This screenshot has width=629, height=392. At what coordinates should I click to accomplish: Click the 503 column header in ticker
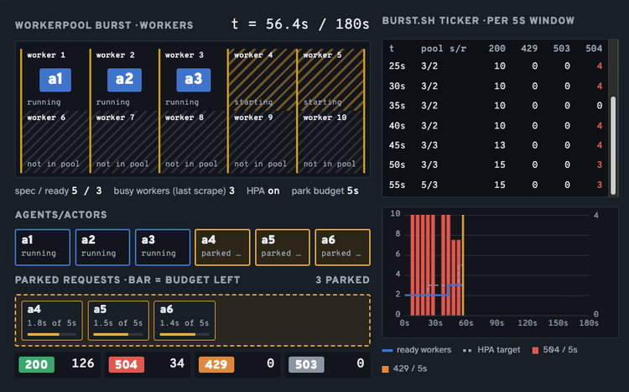(562, 49)
